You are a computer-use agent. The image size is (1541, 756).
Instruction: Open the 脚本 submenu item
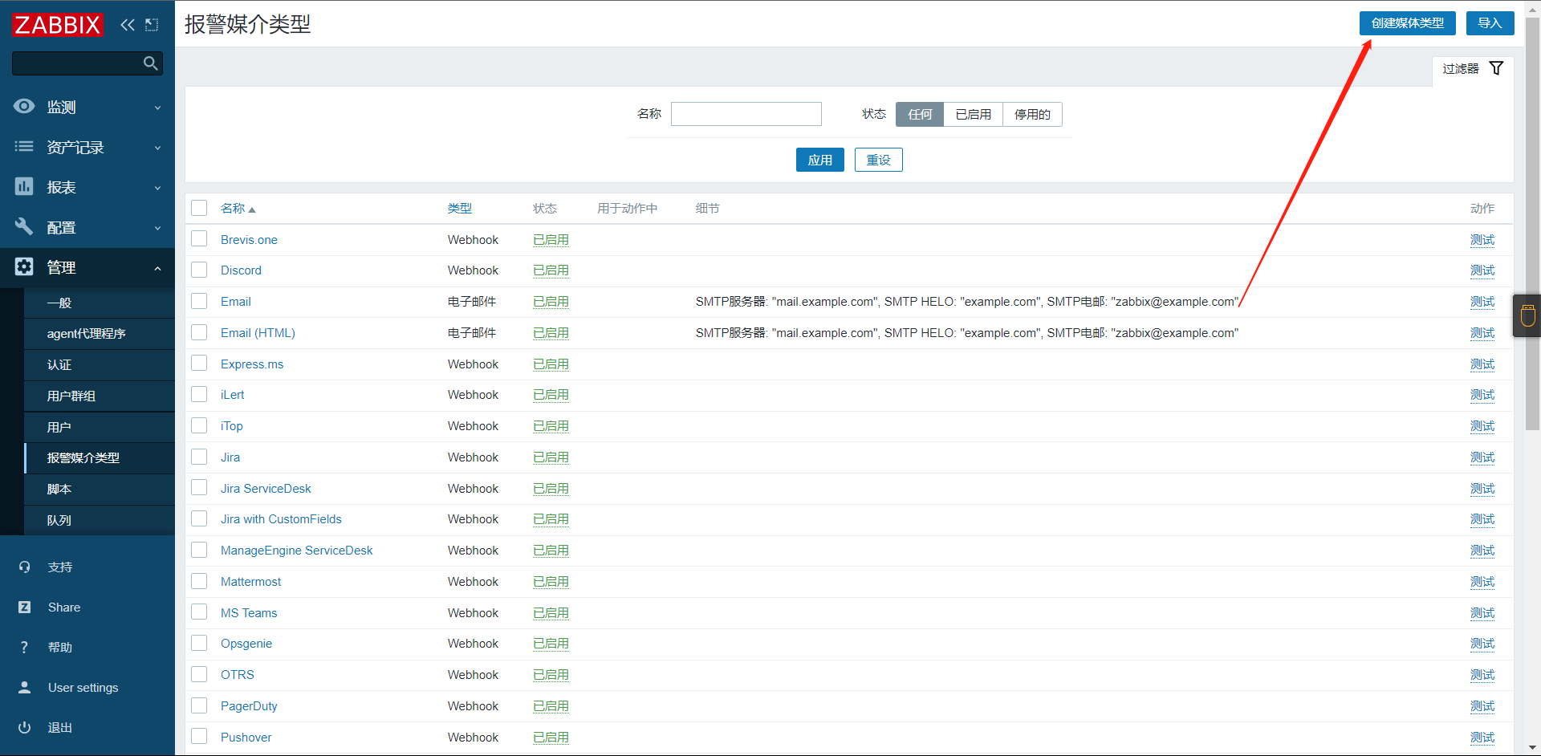click(100, 490)
